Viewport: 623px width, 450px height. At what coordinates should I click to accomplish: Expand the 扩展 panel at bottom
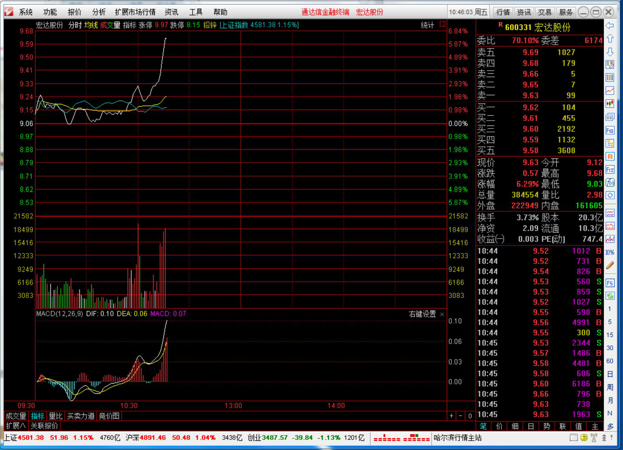click(16, 426)
